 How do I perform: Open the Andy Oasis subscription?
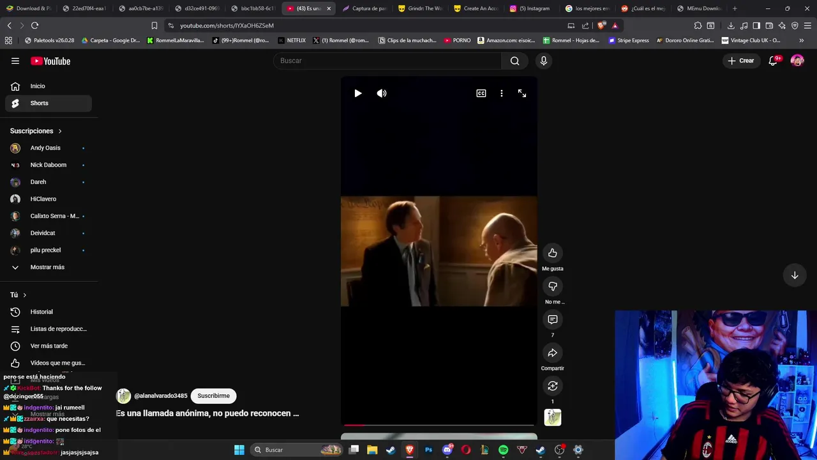(x=48, y=148)
